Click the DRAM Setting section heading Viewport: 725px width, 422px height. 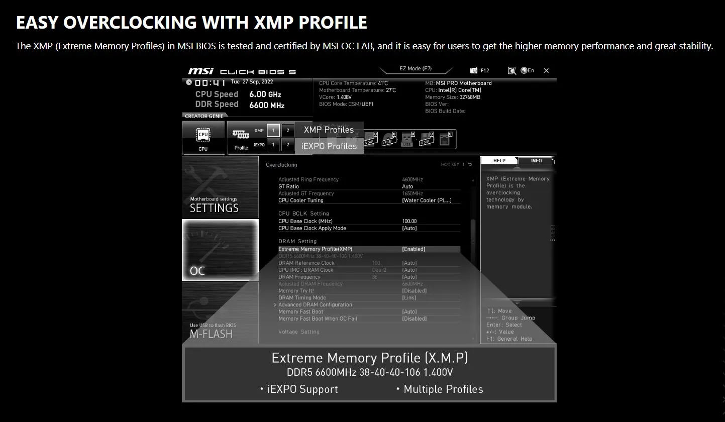[x=297, y=242]
